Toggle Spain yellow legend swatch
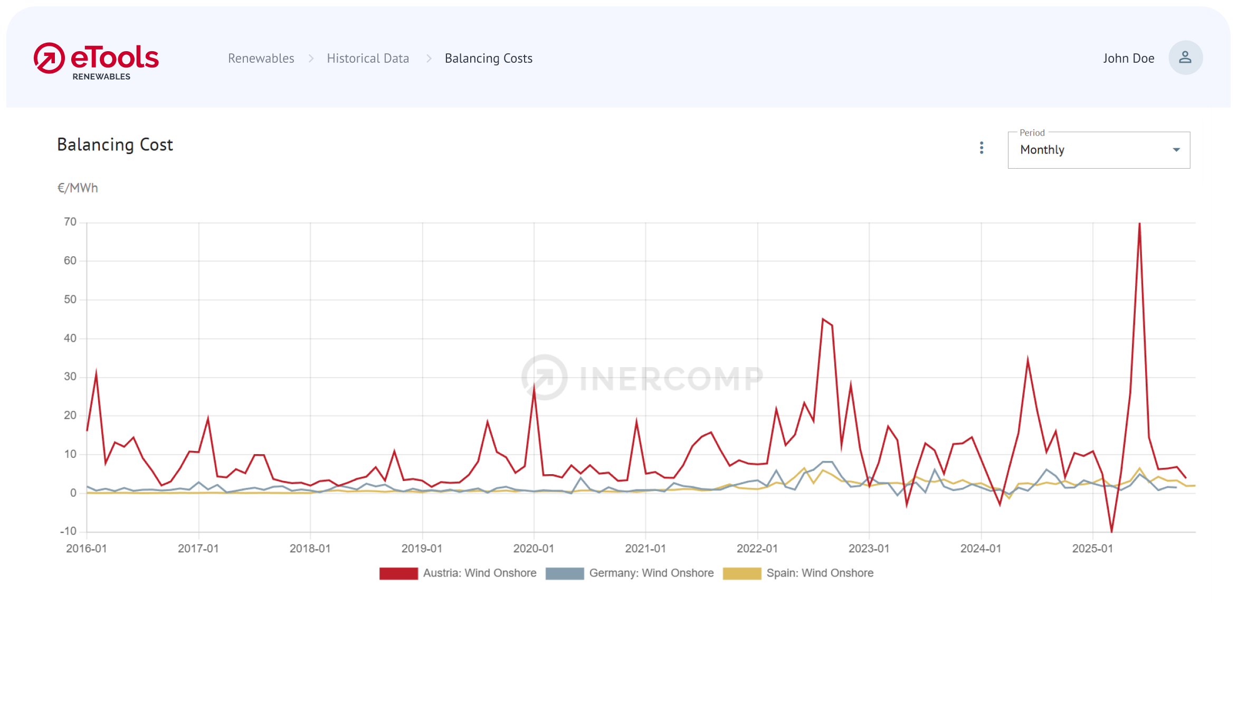Image resolution: width=1237 pixels, height=702 pixels. coord(741,573)
